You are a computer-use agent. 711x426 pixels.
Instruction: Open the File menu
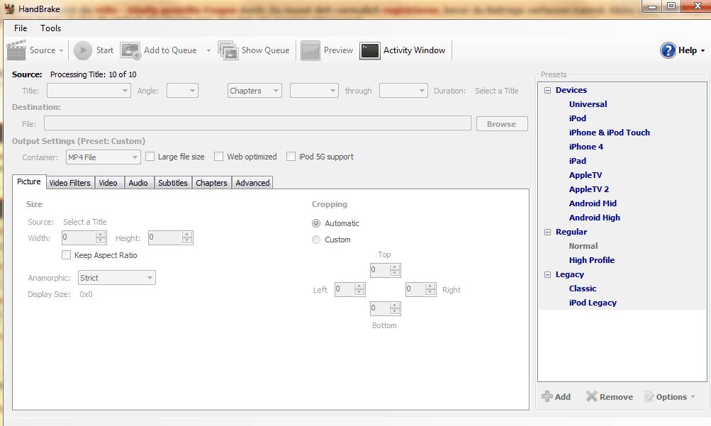point(21,28)
